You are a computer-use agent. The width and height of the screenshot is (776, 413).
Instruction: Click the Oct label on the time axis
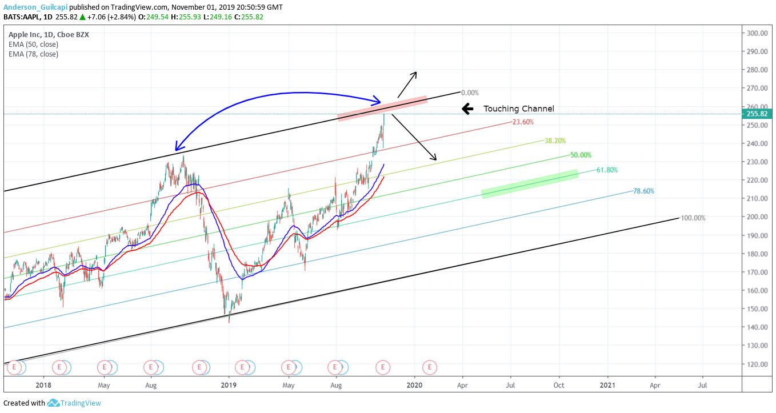(559, 385)
